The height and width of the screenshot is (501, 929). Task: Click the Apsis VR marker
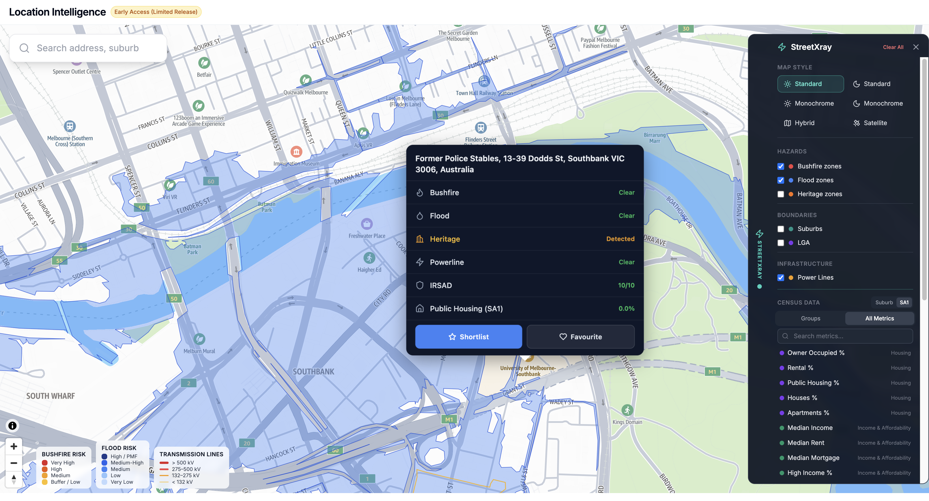pyautogui.click(x=363, y=133)
